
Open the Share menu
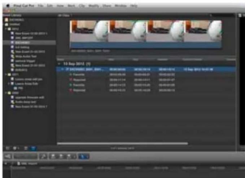(107, 6)
